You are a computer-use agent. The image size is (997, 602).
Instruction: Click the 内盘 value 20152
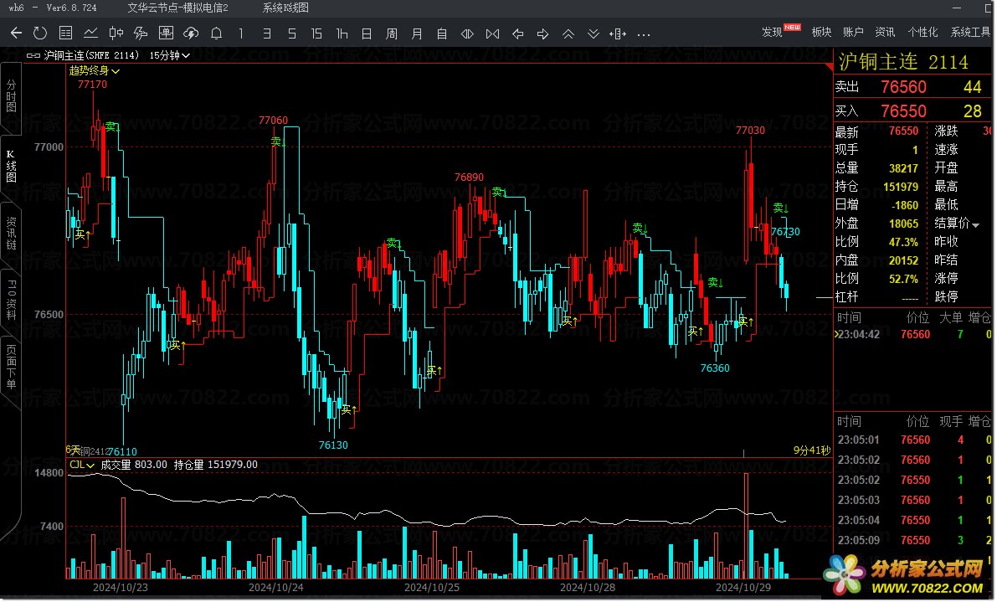(x=903, y=260)
